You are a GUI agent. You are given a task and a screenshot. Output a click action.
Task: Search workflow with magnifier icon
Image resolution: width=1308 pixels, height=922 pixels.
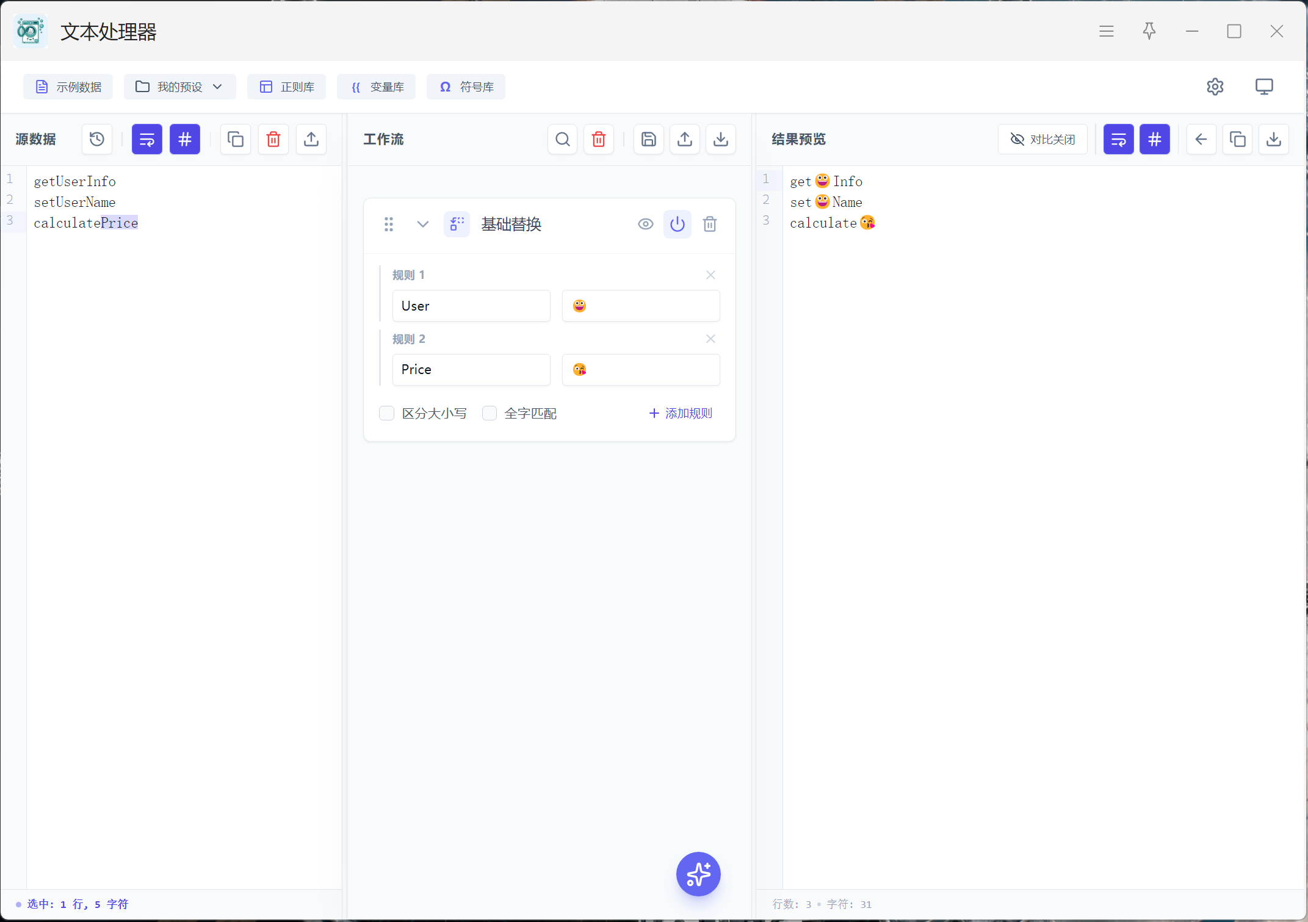(562, 139)
